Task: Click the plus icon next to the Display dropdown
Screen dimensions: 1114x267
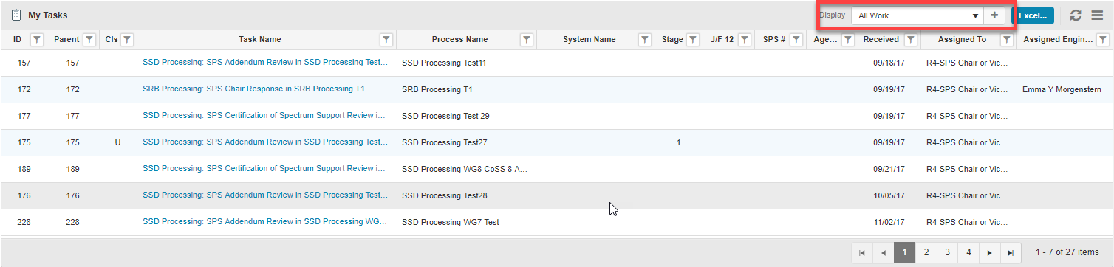Action: (x=994, y=15)
